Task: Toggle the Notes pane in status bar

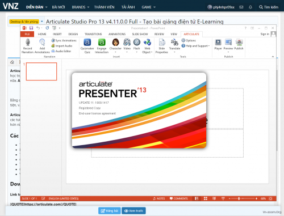Action: pos(159,198)
